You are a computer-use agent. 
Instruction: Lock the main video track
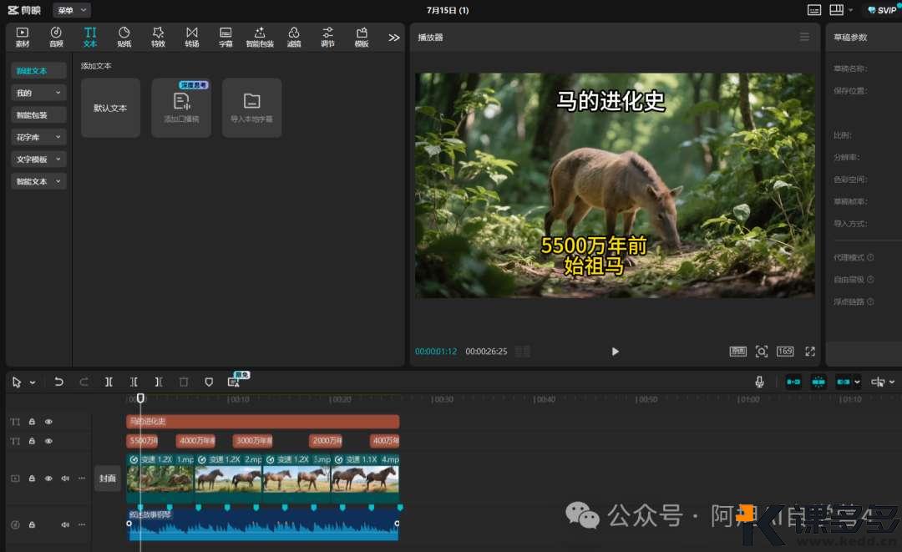pos(33,478)
